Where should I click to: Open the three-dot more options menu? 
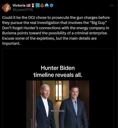[112, 5]
